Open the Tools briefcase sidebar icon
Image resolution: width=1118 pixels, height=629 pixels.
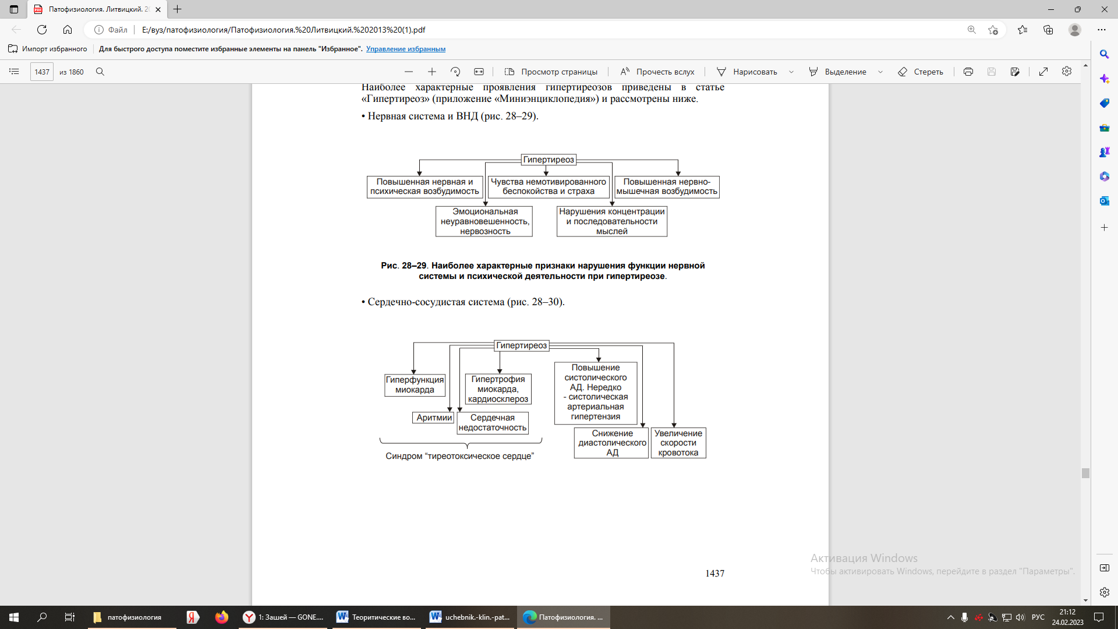(x=1104, y=128)
